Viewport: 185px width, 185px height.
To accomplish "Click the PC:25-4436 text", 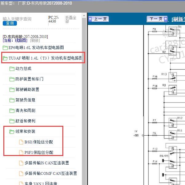I will (x=54, y=19).
